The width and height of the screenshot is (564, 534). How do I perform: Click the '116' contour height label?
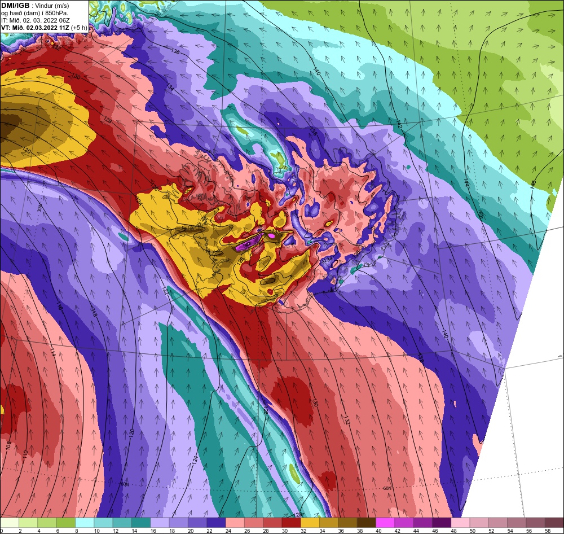coord(59,307)
